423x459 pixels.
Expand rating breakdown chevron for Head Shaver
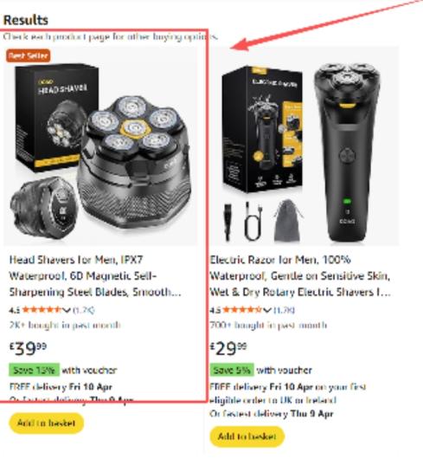click(x=67, y=310)
